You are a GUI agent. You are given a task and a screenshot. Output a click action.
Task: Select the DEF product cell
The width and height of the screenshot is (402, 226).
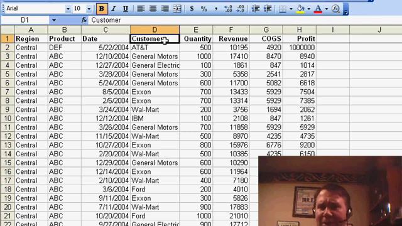pyautogui.click(x=64, y=48)
